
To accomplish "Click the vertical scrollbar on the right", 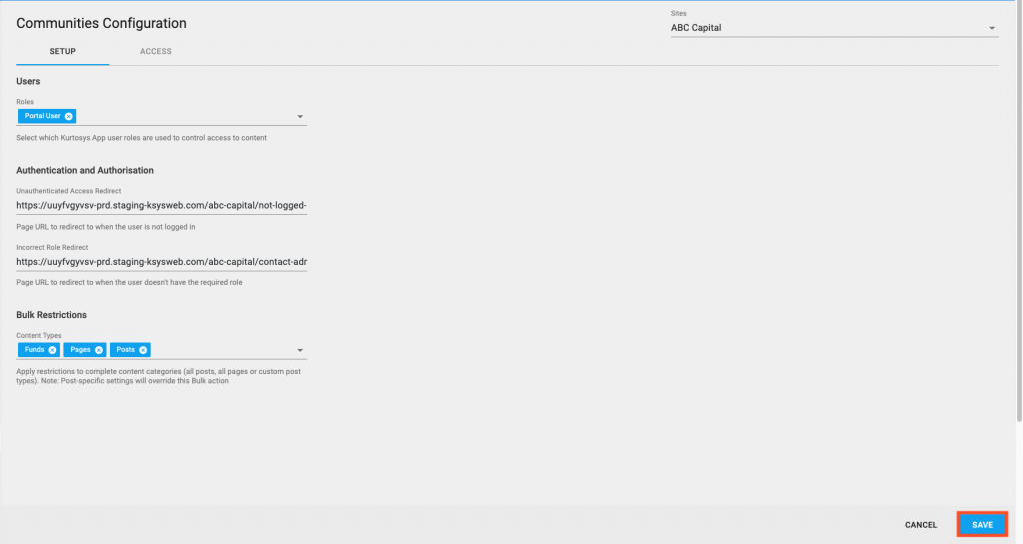I will 1019,212.
